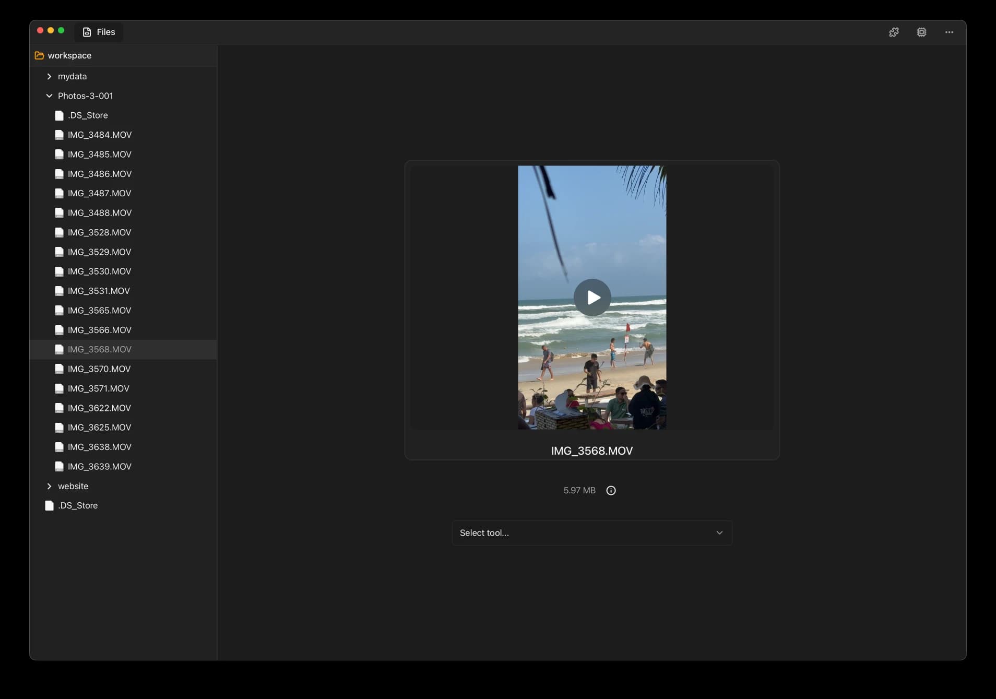The width and height of the screenshot is (996, 699).
Task: Click the IMG_3568.MOV filename label
Action: point(591,451)
